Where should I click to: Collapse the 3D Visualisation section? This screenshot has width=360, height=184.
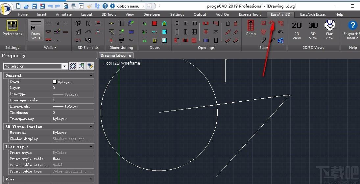coord(91,127)
